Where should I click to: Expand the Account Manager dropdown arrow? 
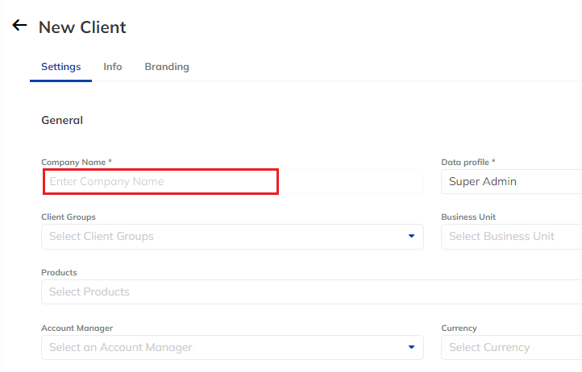411,347
